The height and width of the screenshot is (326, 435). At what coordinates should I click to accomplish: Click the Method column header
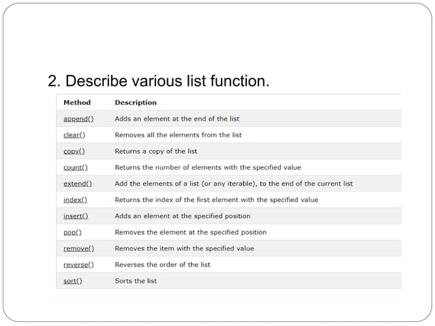click(76, 102)
